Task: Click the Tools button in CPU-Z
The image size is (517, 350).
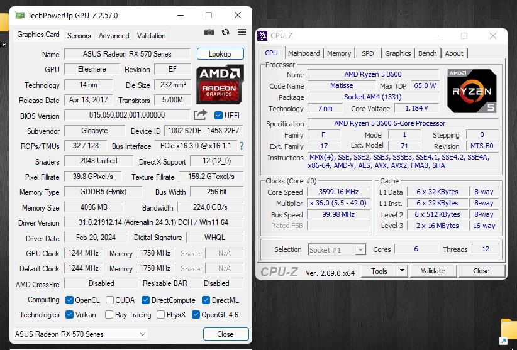Action: click(x=379, y=271)
